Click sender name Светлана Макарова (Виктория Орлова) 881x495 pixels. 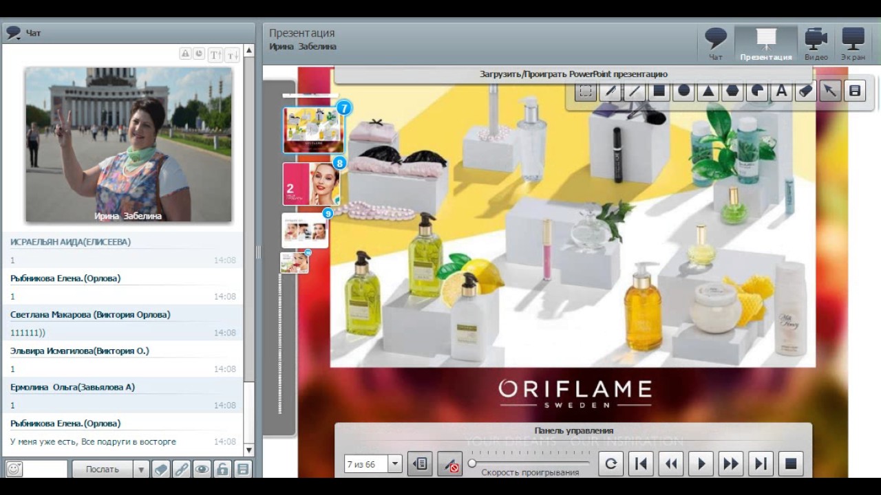click(x=90, y=314)
